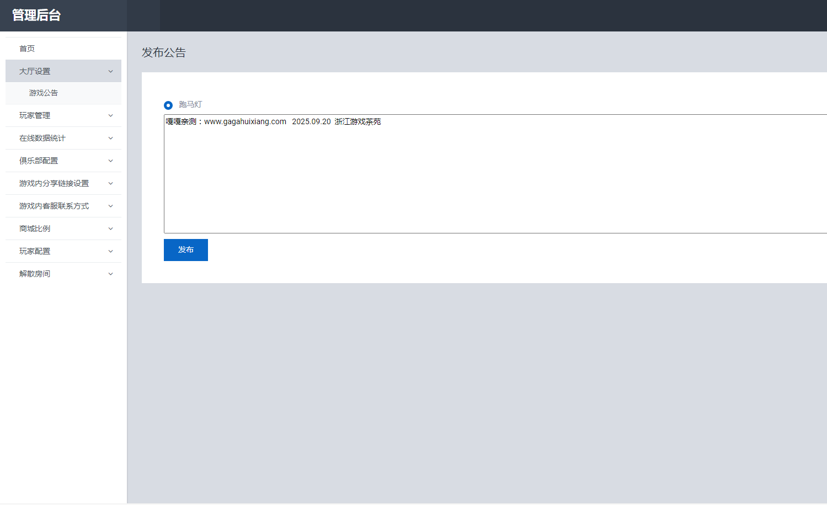Viewport: 827px width, 505px height.
Task: Select the 玩家管理 menu label
Action: [35, 115]
